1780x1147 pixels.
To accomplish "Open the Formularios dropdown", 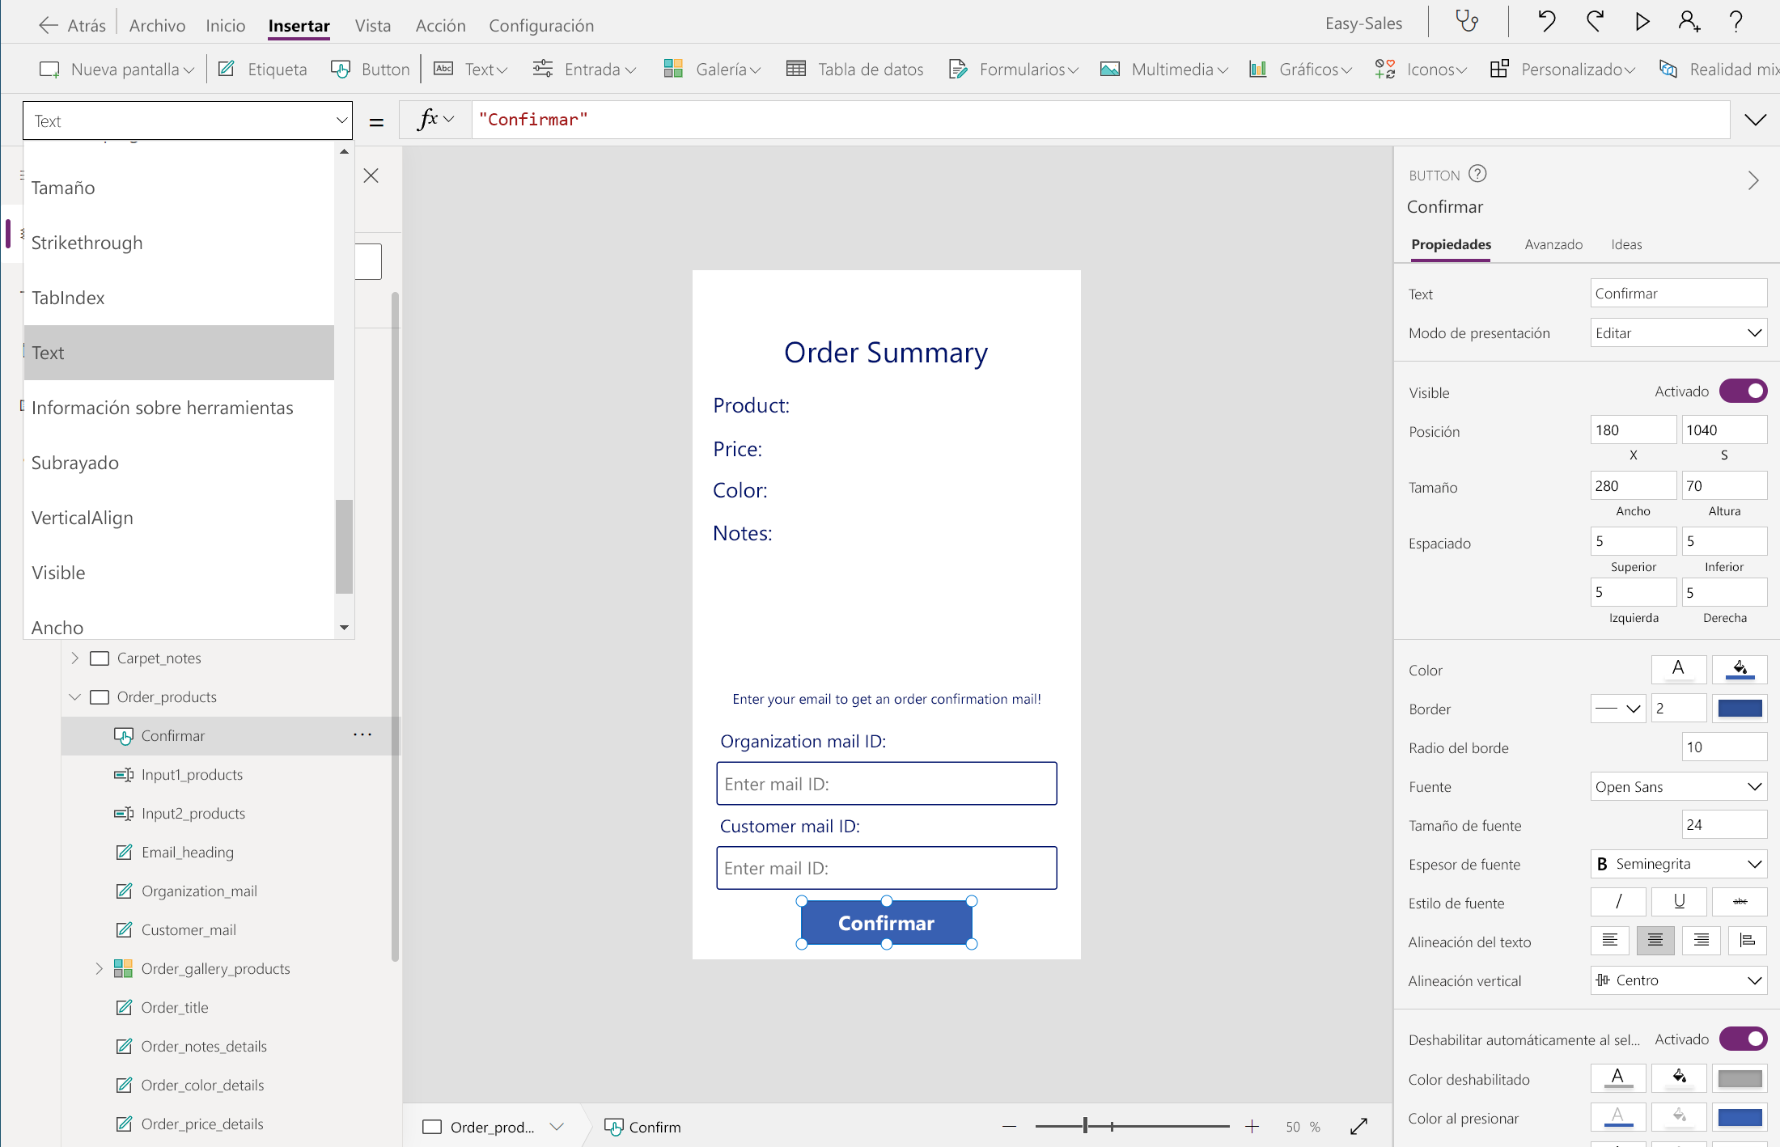I will coord(1014,70).
